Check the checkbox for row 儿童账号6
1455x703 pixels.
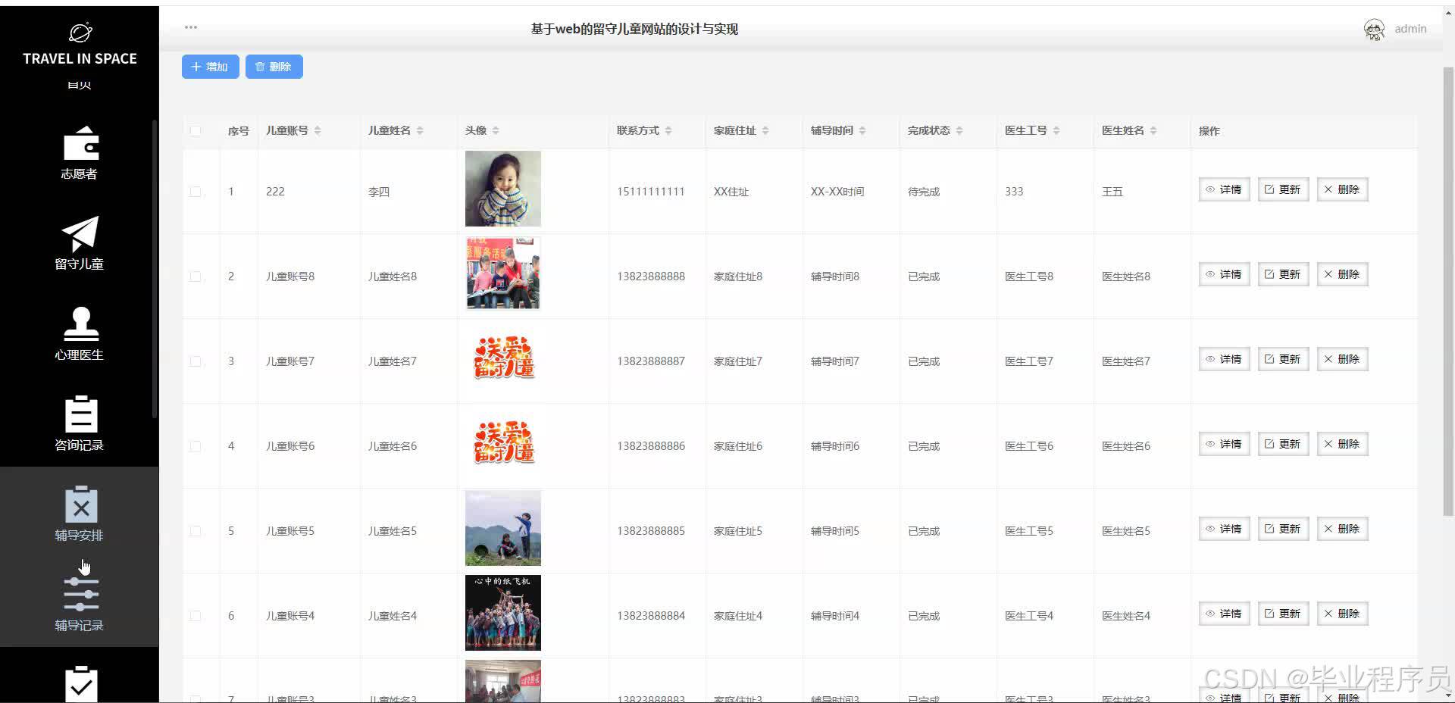[196, 446]
